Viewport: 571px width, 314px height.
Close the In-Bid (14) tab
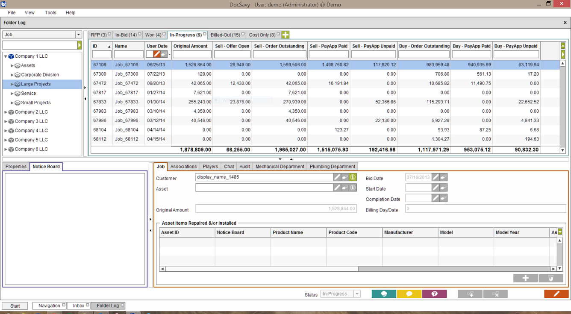(x=139, y=34)
